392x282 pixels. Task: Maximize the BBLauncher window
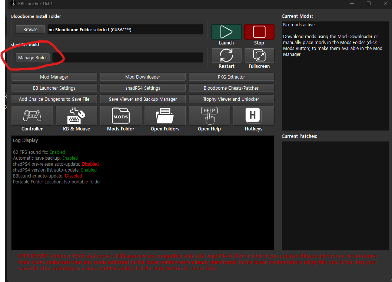coord(369,3)
